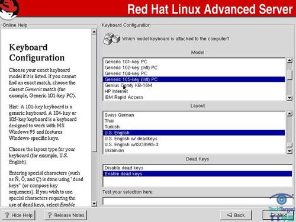Choose Enable dead keys option
This screenshot has height=222, width=296.
[197, 174]
